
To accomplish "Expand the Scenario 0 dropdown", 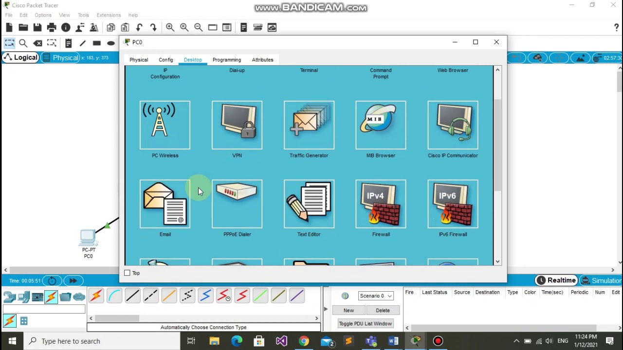I will (x=376, y=296).
